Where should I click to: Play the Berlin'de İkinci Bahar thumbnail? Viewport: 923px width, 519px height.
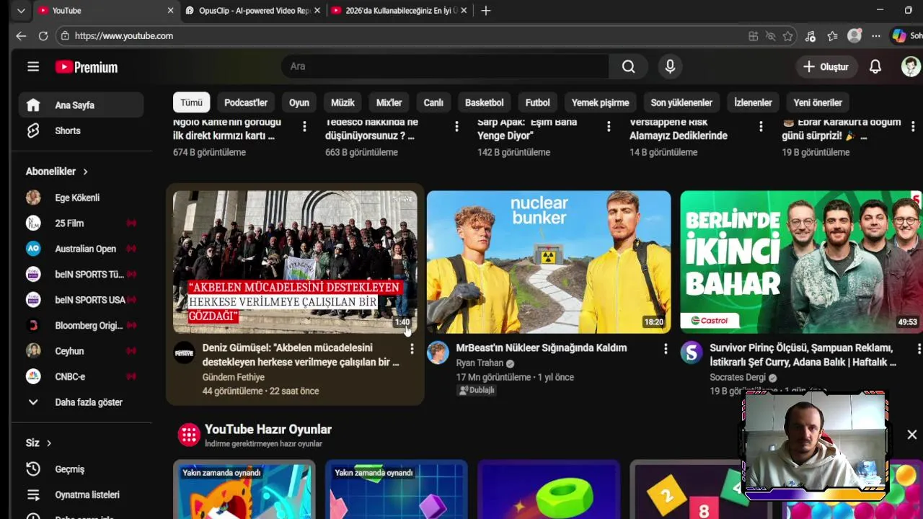pyautogui.click(x=801, y=262)
